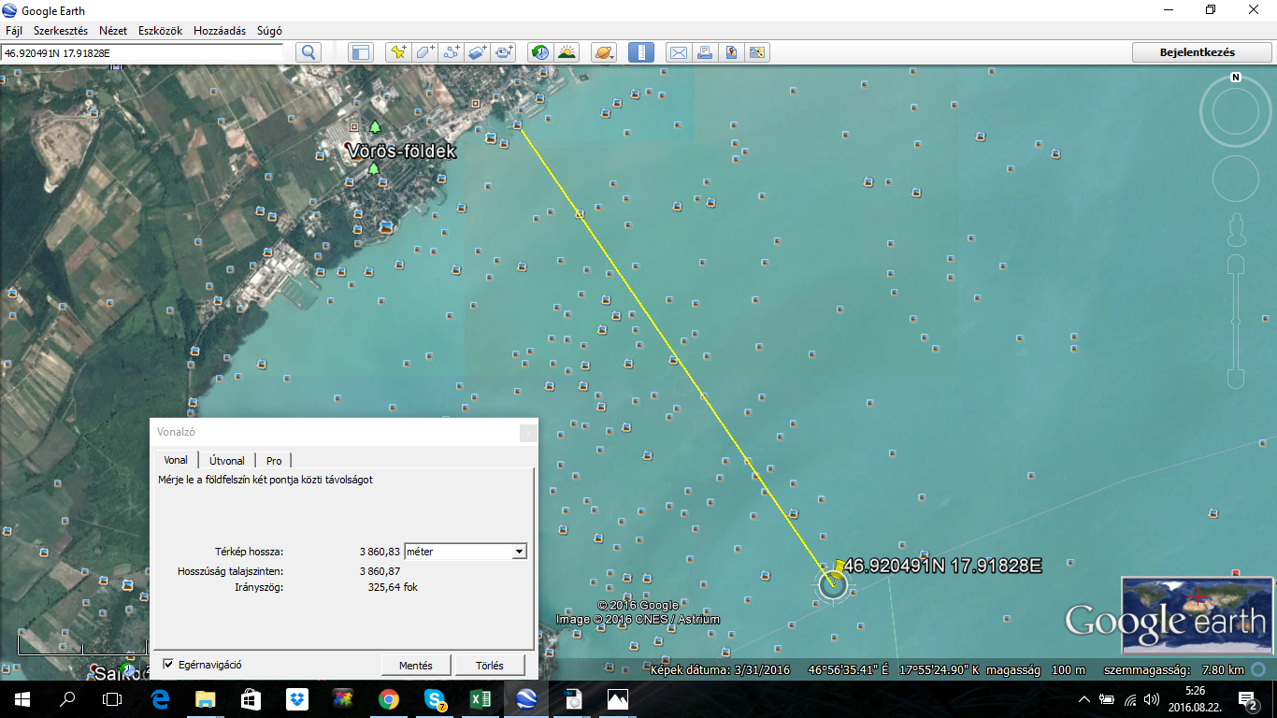Open the Nézet menu
This screenshot has width=1277, height=718.
coord(113,31)
